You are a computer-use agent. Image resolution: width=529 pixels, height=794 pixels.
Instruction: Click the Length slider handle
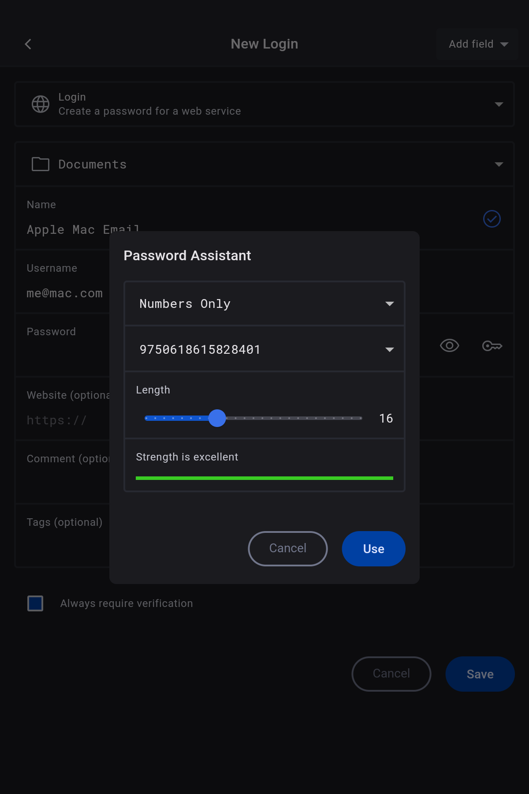pos(217,418)
